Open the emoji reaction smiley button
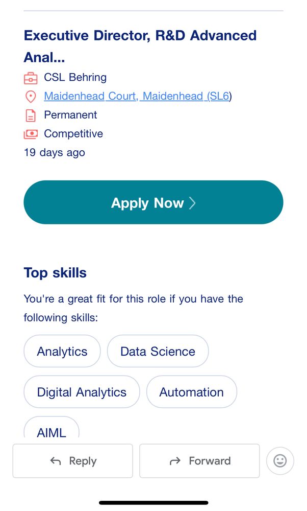 280,461
